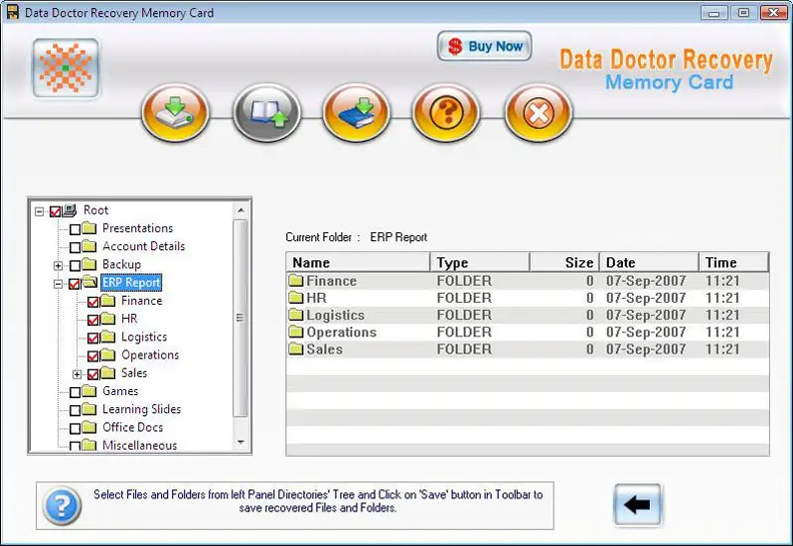Go back with the black arrow button
This screenshot has height=546, width=793.
pos(637,504)
